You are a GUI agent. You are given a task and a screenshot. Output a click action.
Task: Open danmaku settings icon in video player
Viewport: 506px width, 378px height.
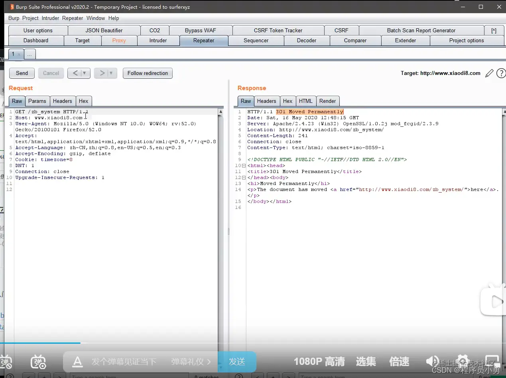point(38,362)
